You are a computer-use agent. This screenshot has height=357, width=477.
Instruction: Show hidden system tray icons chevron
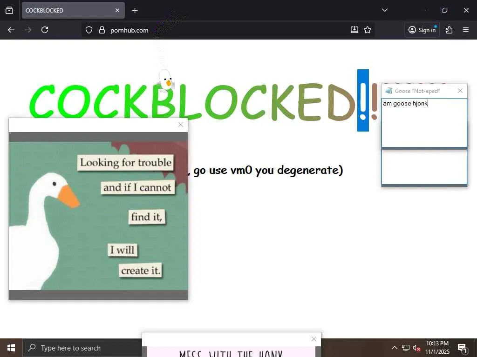394,348
